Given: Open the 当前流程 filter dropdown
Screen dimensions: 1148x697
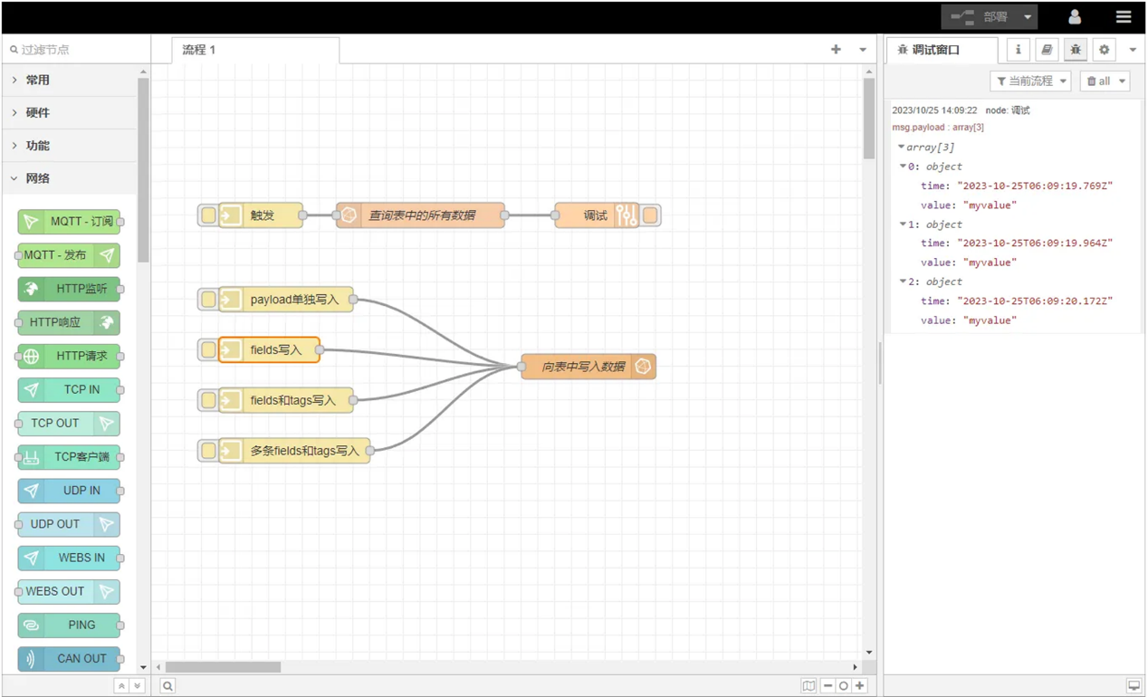Looking at the screenshot, I should (x=1030, y=81).
